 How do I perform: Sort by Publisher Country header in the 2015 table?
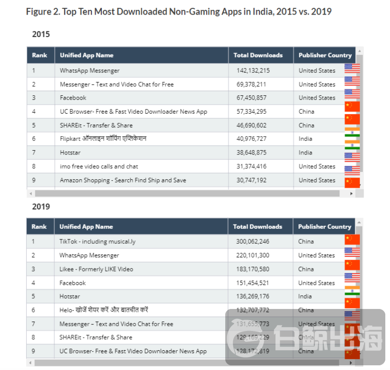[x=325, y=55]
